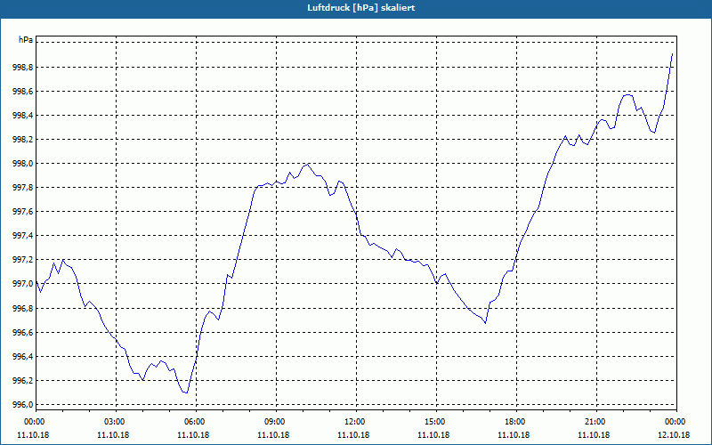Click the 997,6 y-axis label

click(22, 212)
